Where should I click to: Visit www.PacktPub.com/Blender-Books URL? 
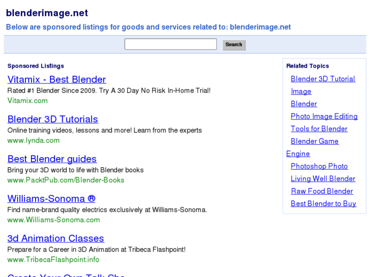(66, 180)
